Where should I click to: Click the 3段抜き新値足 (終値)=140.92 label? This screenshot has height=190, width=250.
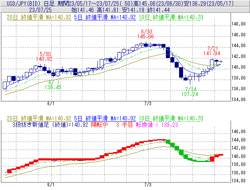click(x=50, y=124)
